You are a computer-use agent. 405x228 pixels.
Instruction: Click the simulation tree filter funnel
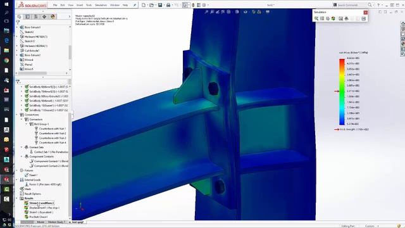pyautogui.click(x=18, y=82)
